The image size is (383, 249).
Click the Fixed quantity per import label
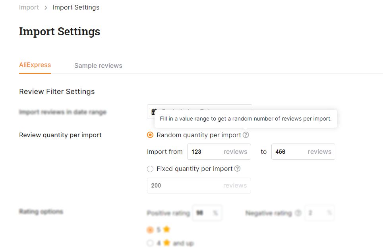coord(195,169)
